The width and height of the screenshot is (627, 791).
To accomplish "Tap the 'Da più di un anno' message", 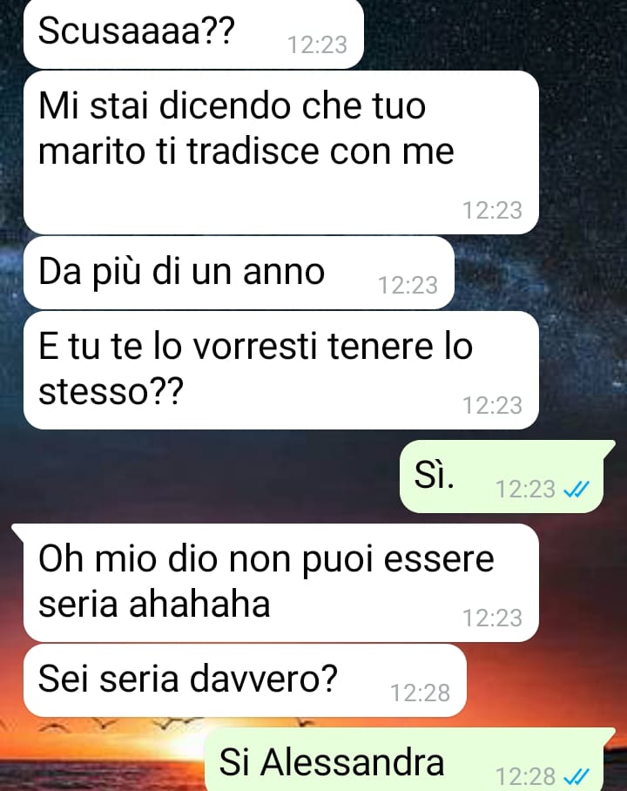I will point(239,273).
